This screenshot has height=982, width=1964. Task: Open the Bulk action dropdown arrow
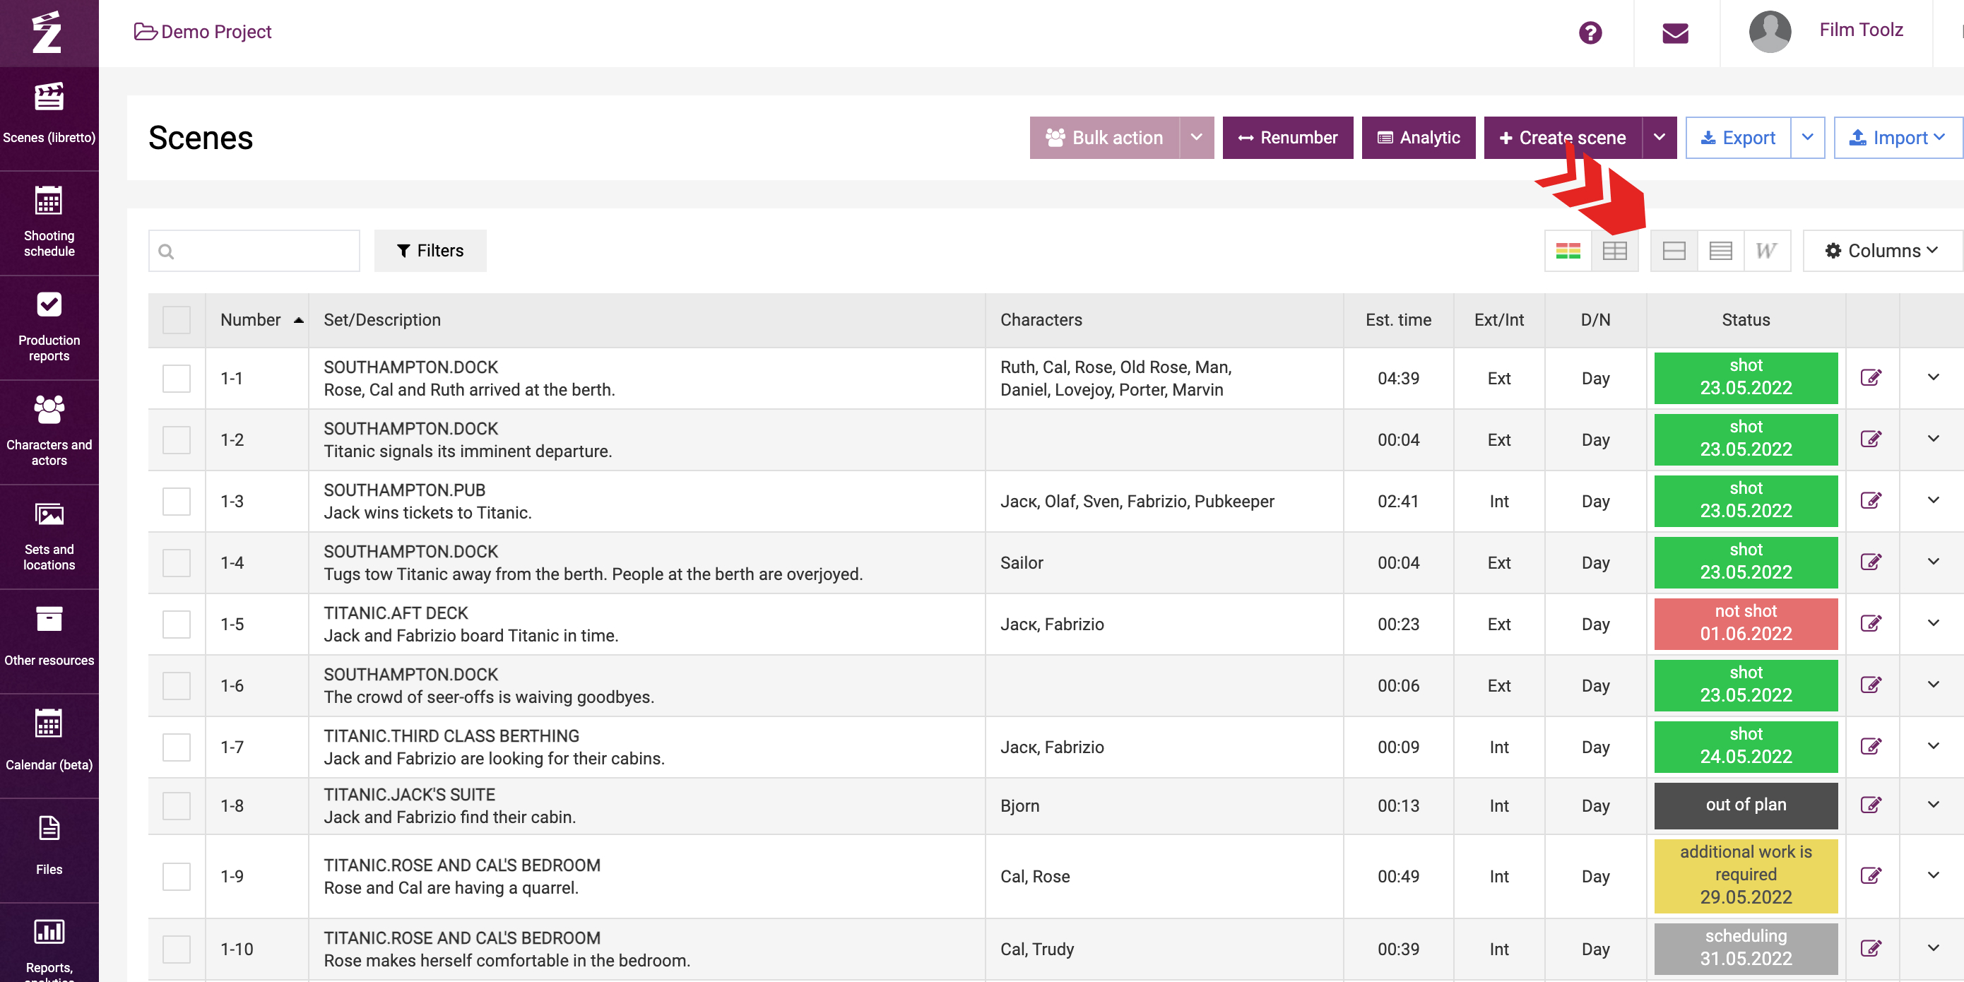tap(1197, 138)
